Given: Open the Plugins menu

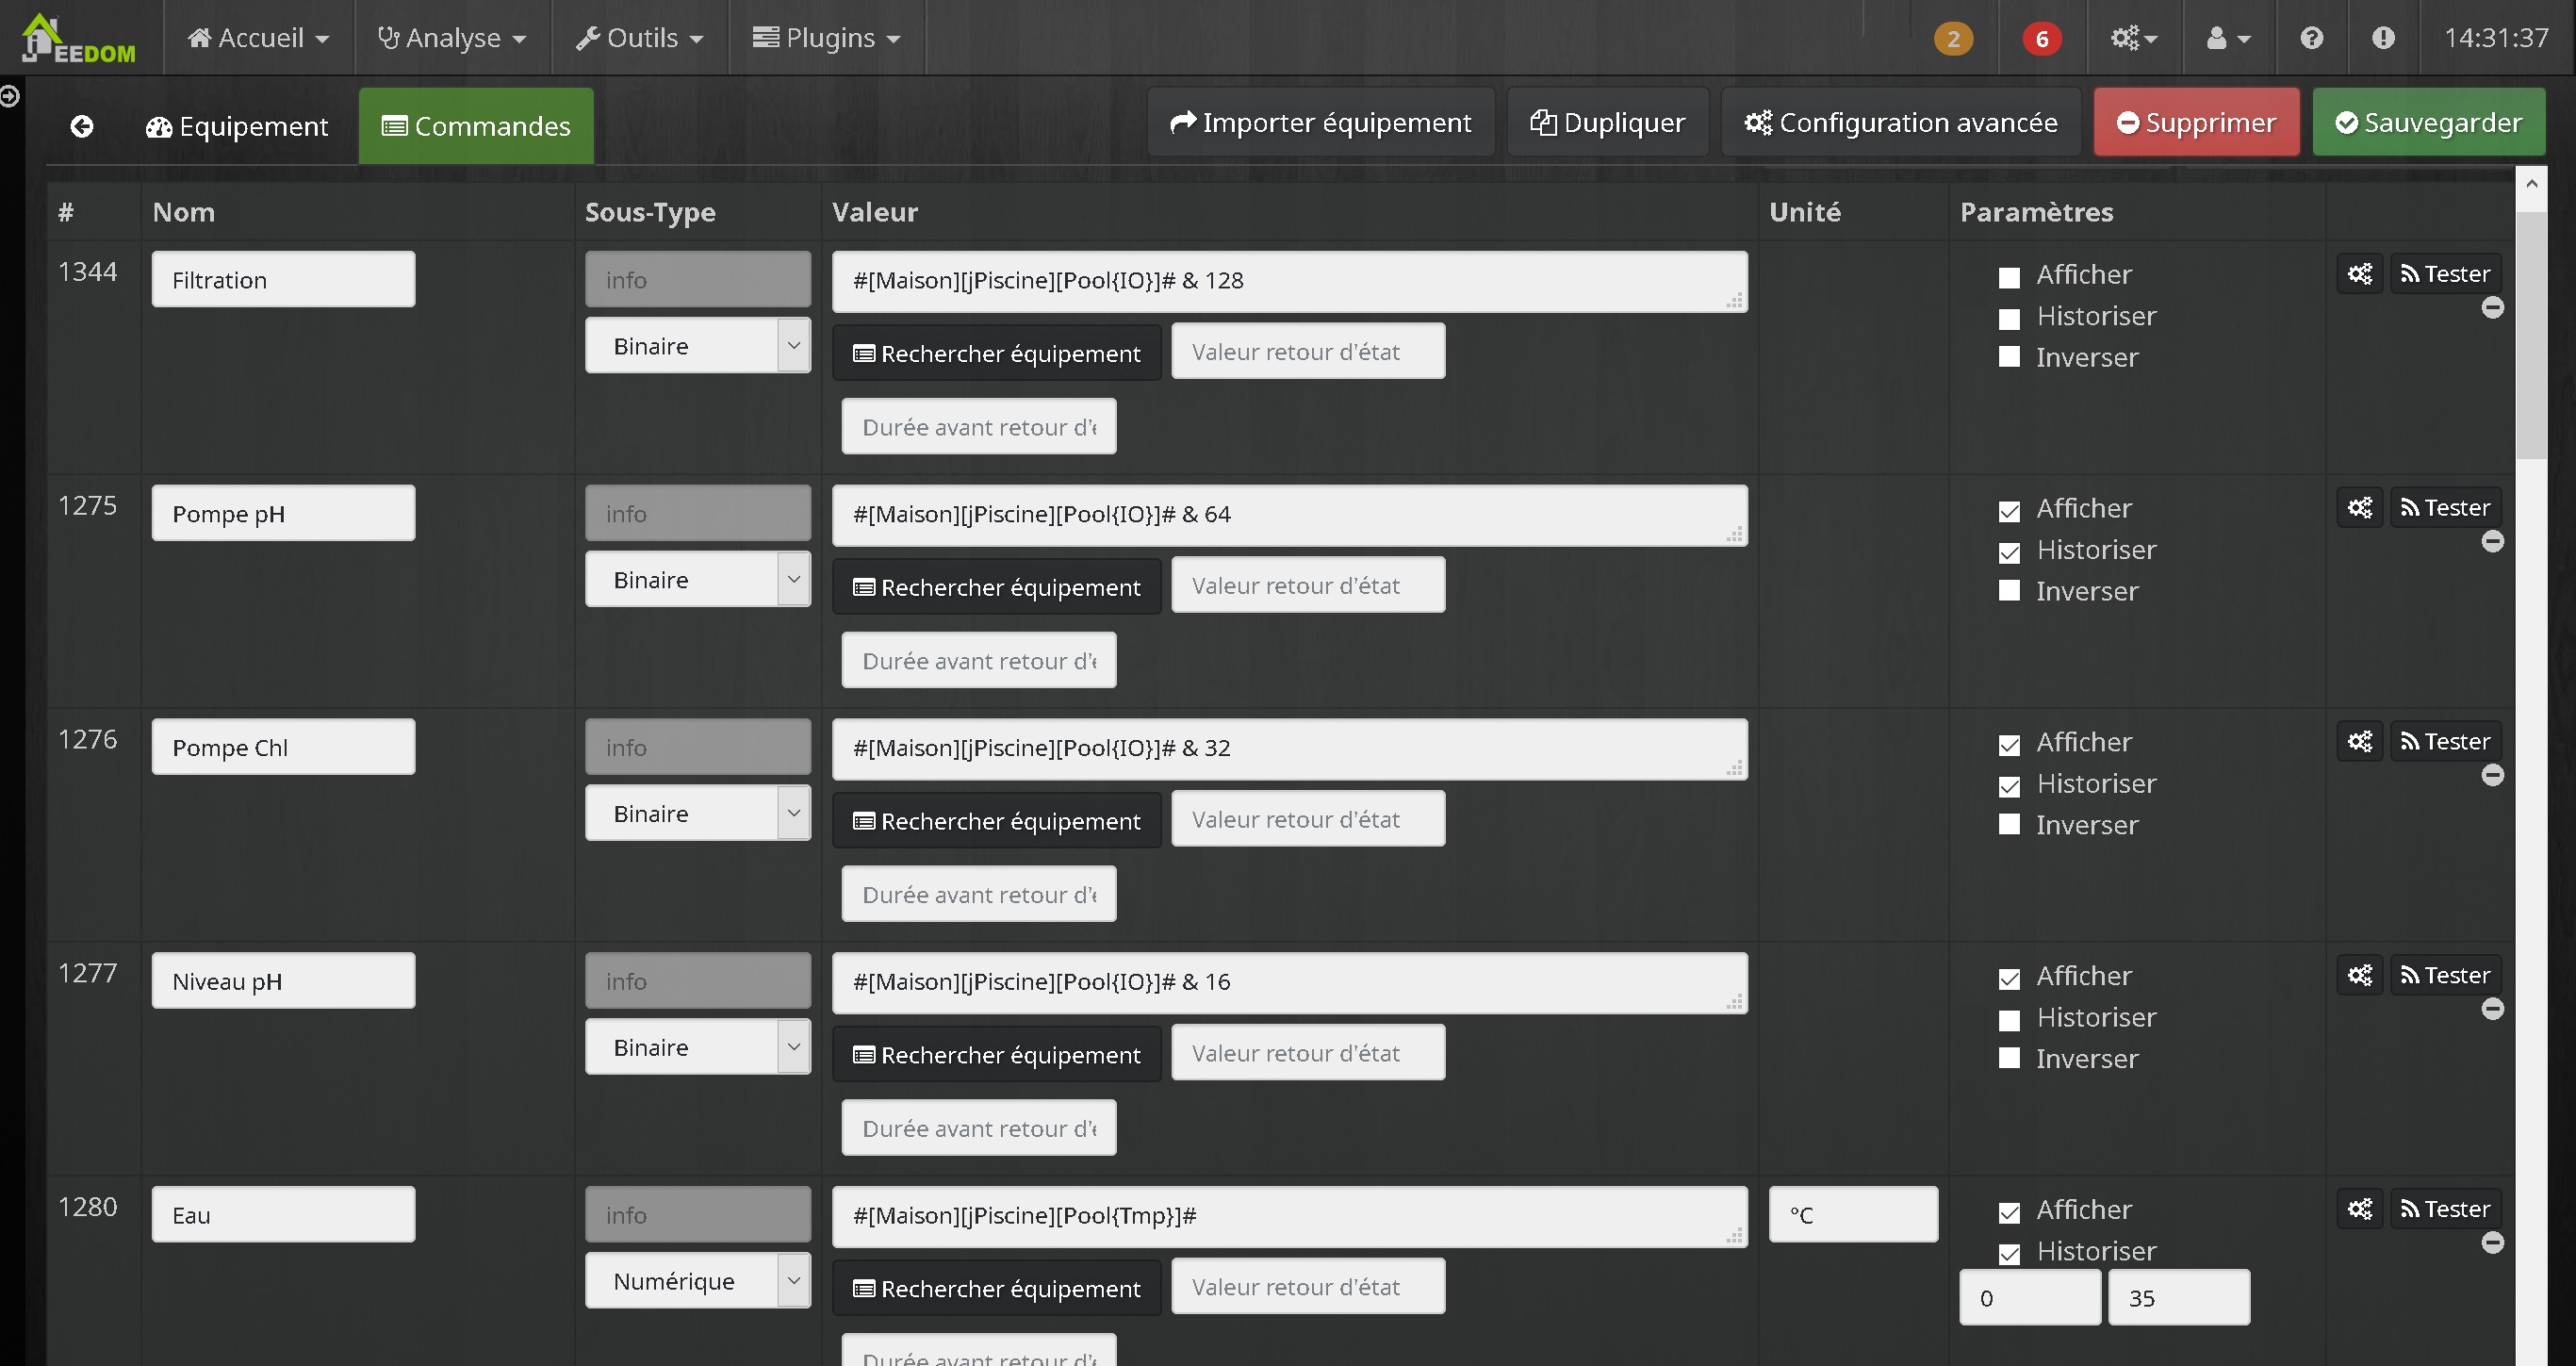Looking at the screenshot, I should (827, 38).
